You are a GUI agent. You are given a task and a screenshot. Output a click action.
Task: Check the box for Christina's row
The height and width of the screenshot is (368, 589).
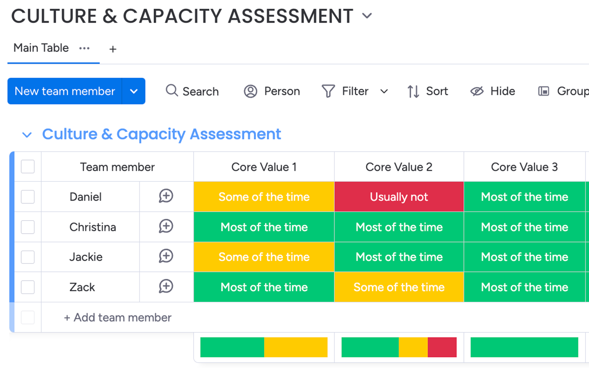(x=28, y=227)
